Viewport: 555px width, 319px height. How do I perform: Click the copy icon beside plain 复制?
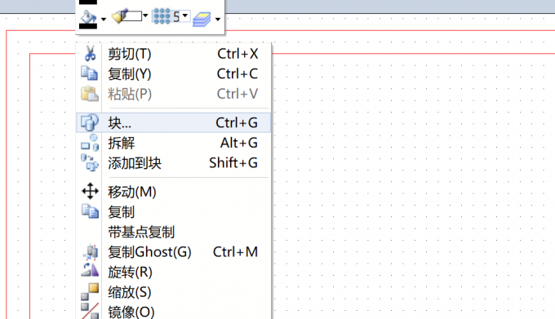[90, 211]
